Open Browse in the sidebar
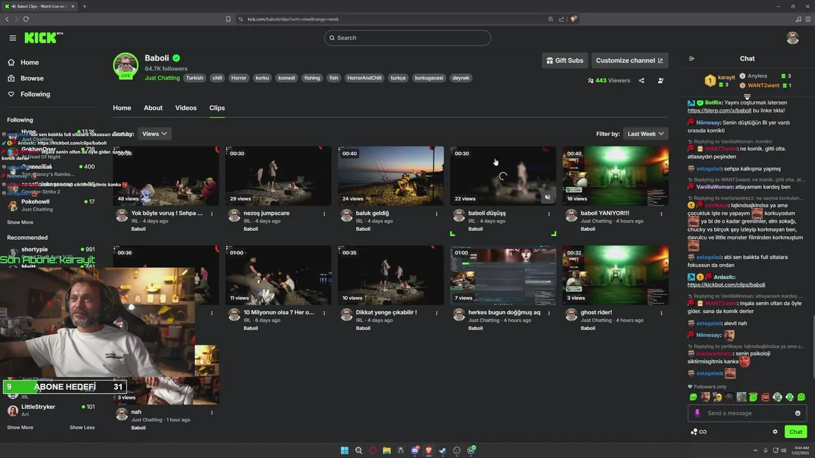The width and height of the screenshot is (815, 458). (x=26, y=78)
